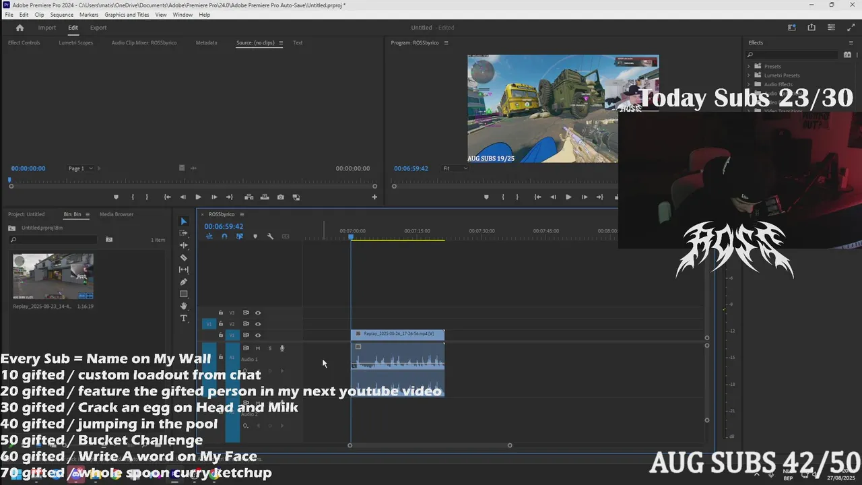Click the timeline playhead at 00:06:59:42

[351, 237]
